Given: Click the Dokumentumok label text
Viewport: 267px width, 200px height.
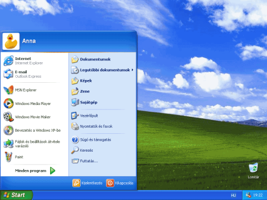Looking at the screenshot, I should [x=95, y=59].
